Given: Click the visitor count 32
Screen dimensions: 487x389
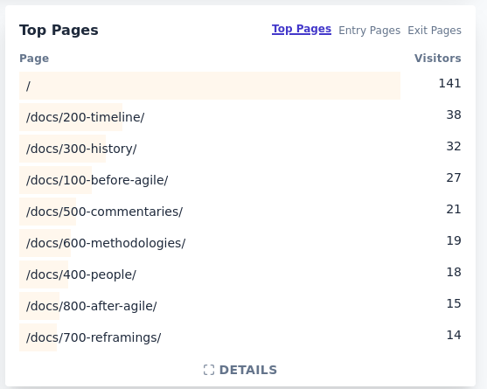Looking at the screenshot, I should 454,146.
